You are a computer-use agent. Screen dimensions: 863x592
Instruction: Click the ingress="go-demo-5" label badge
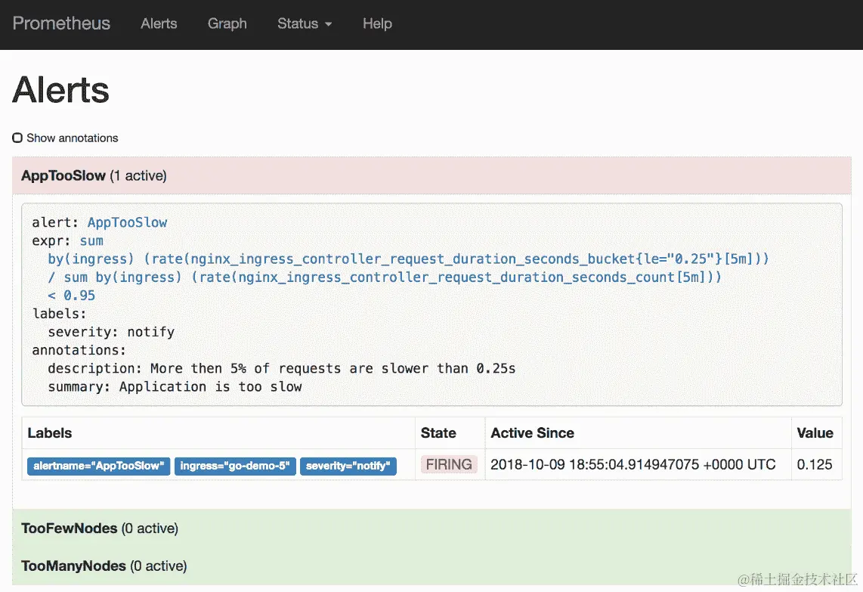coord(235,466)
